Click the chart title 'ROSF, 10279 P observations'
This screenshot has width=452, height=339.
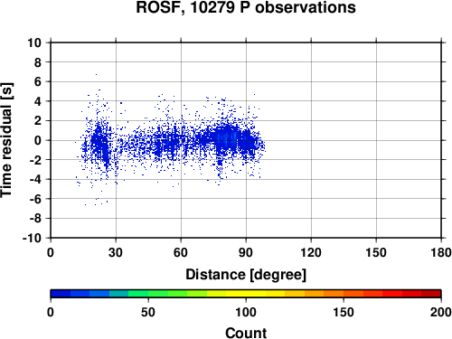click(x=246, y=7)
